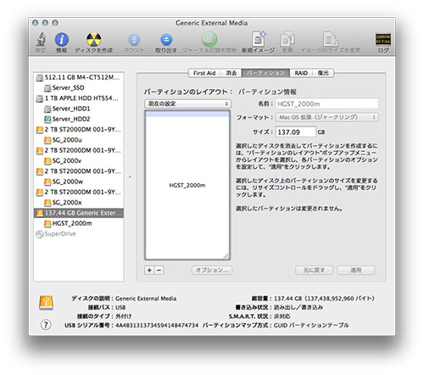Select the HGST_2000m volume in sidebar
This screenshot has width=424, height=375.
click(x=79, y=223)
